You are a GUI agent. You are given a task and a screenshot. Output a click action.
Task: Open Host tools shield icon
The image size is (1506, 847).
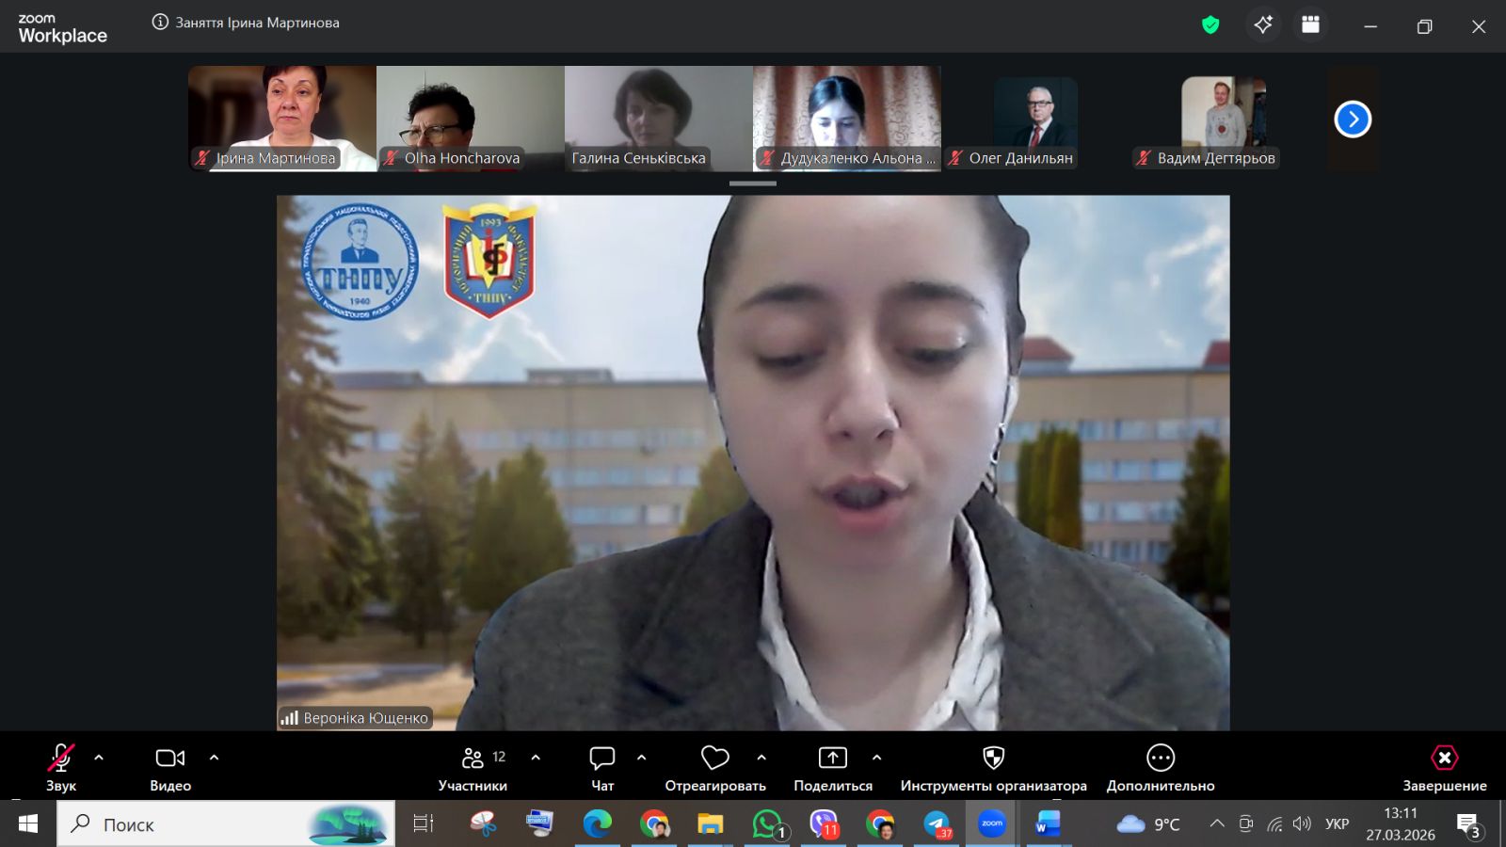point(993,759)
